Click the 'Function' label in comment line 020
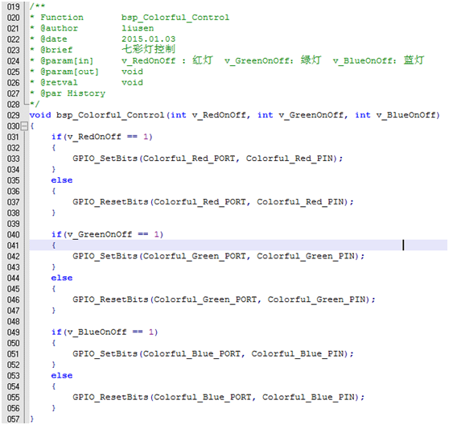The width and height of the screenshot is (449, 425). [62, 18]
